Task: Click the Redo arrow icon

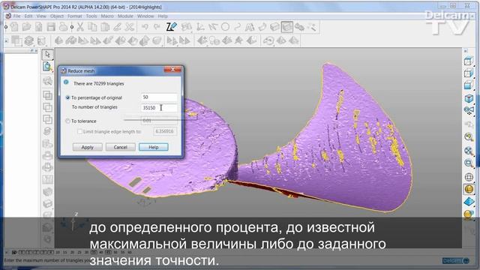Action: [157, 27]
